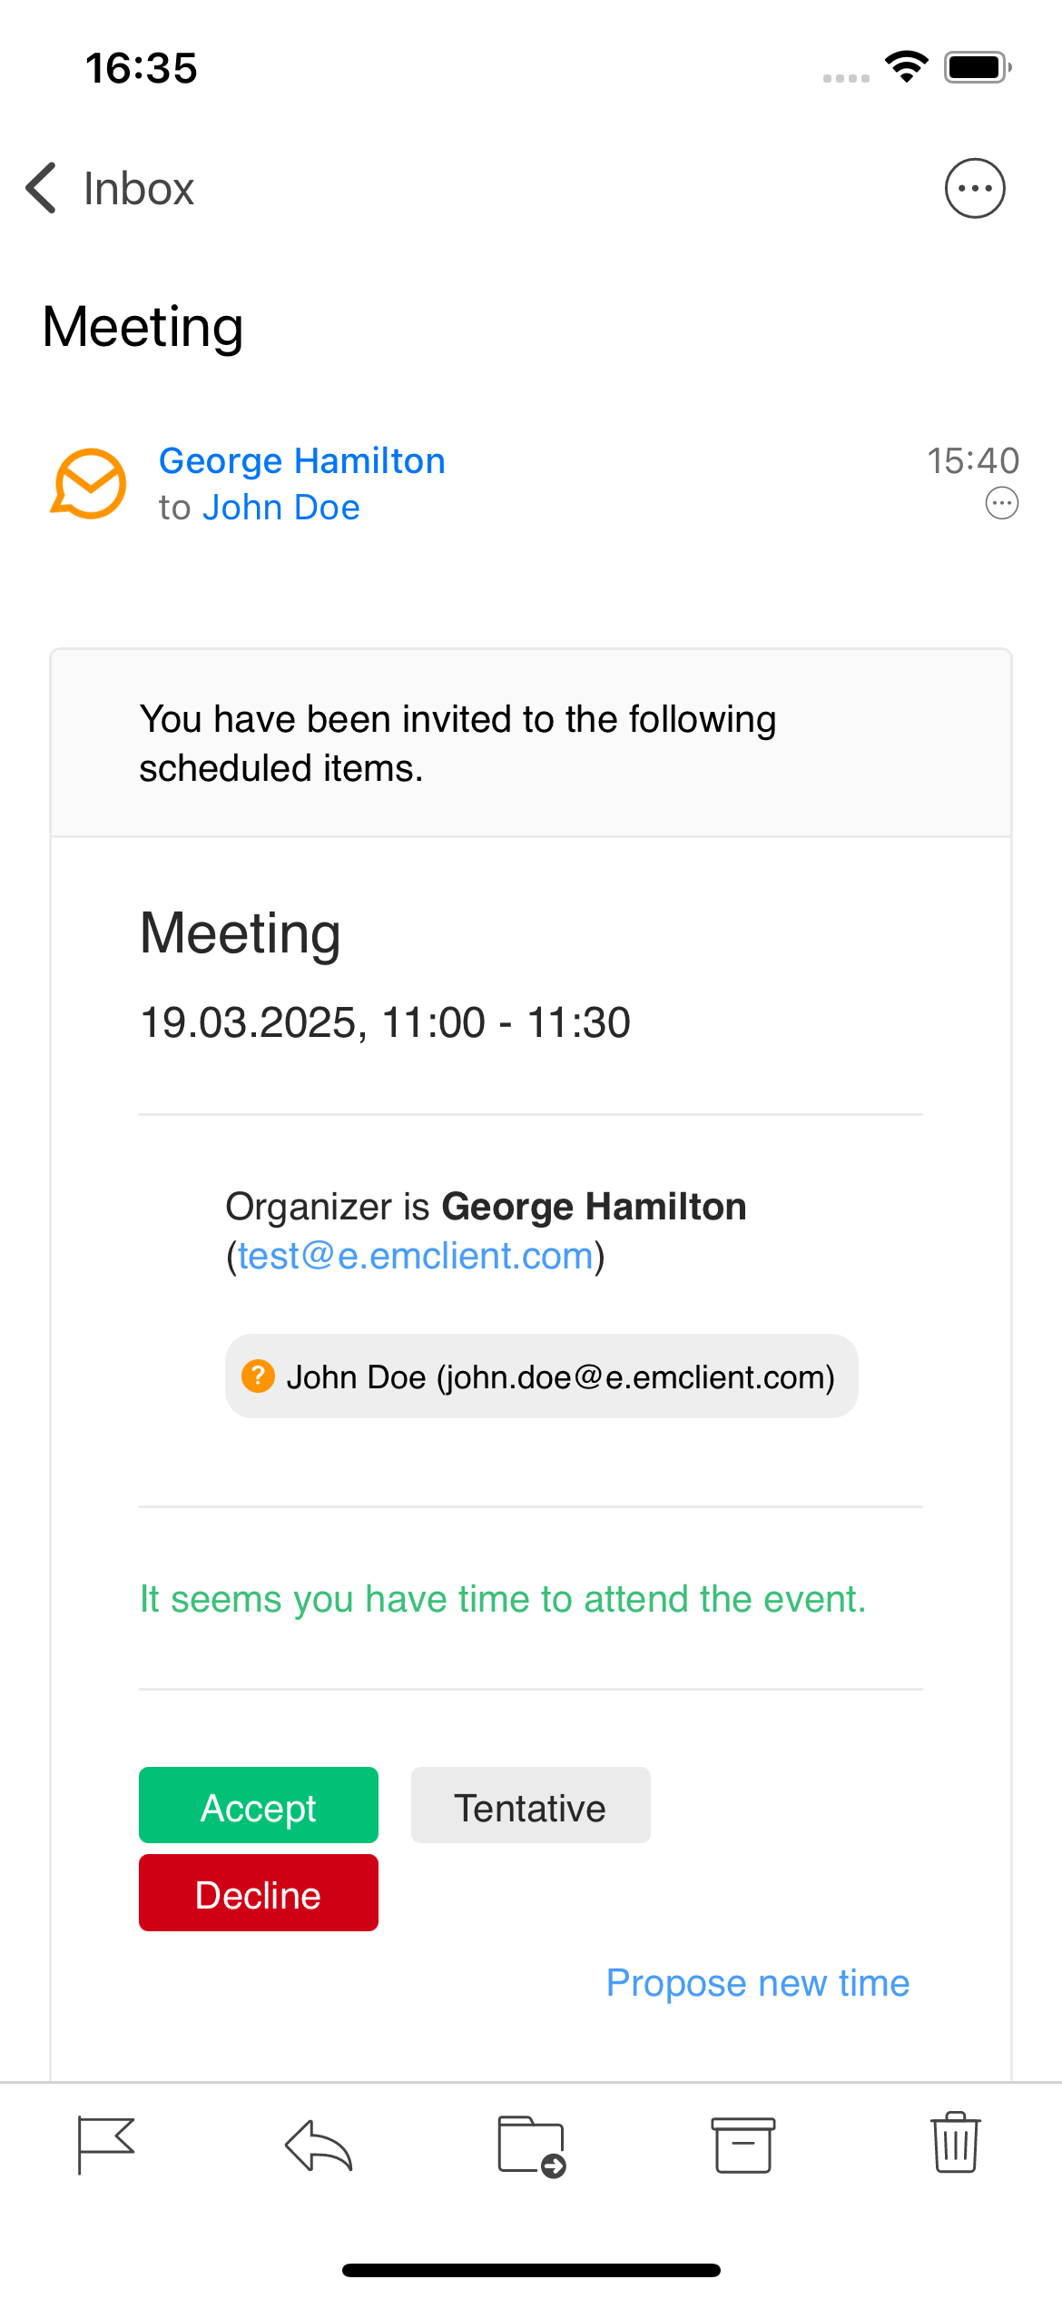Tap Propose new time link
This screenshot has width=1062, height=2299.
758,1983
